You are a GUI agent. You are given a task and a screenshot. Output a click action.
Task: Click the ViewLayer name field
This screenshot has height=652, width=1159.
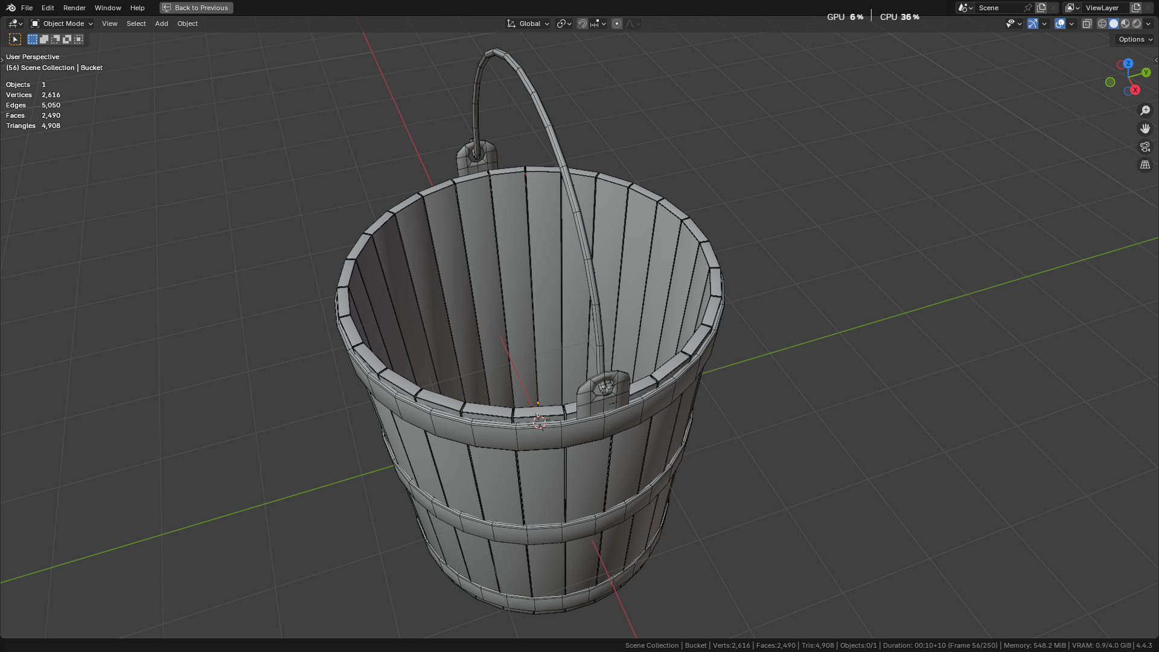point(1105,8)
